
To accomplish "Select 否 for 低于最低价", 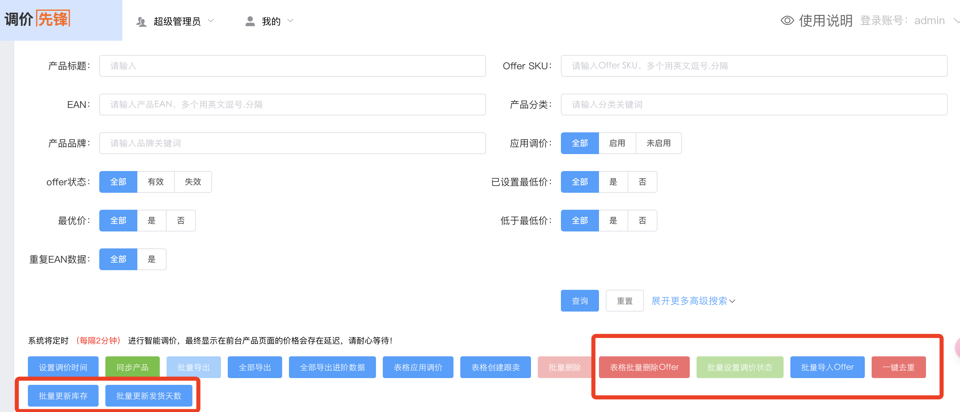I will 642,220.
